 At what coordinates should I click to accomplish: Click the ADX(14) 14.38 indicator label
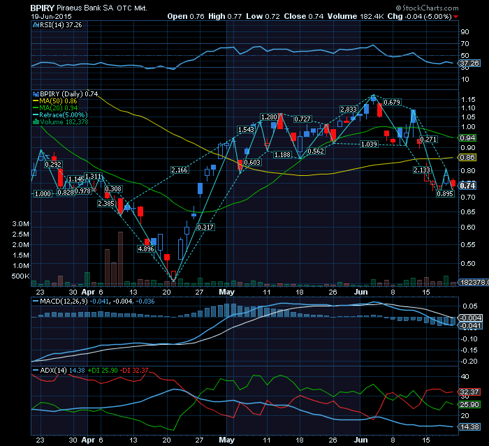pos(62,370)
